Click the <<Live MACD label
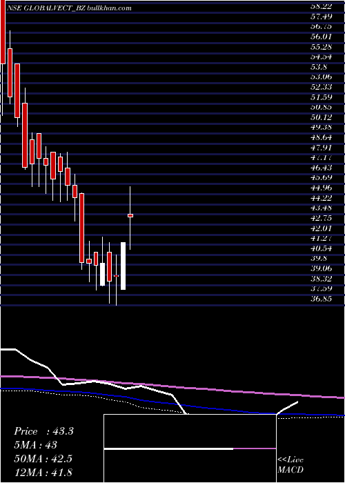This screenshot has height=483, width=345. tap(290, 465)
